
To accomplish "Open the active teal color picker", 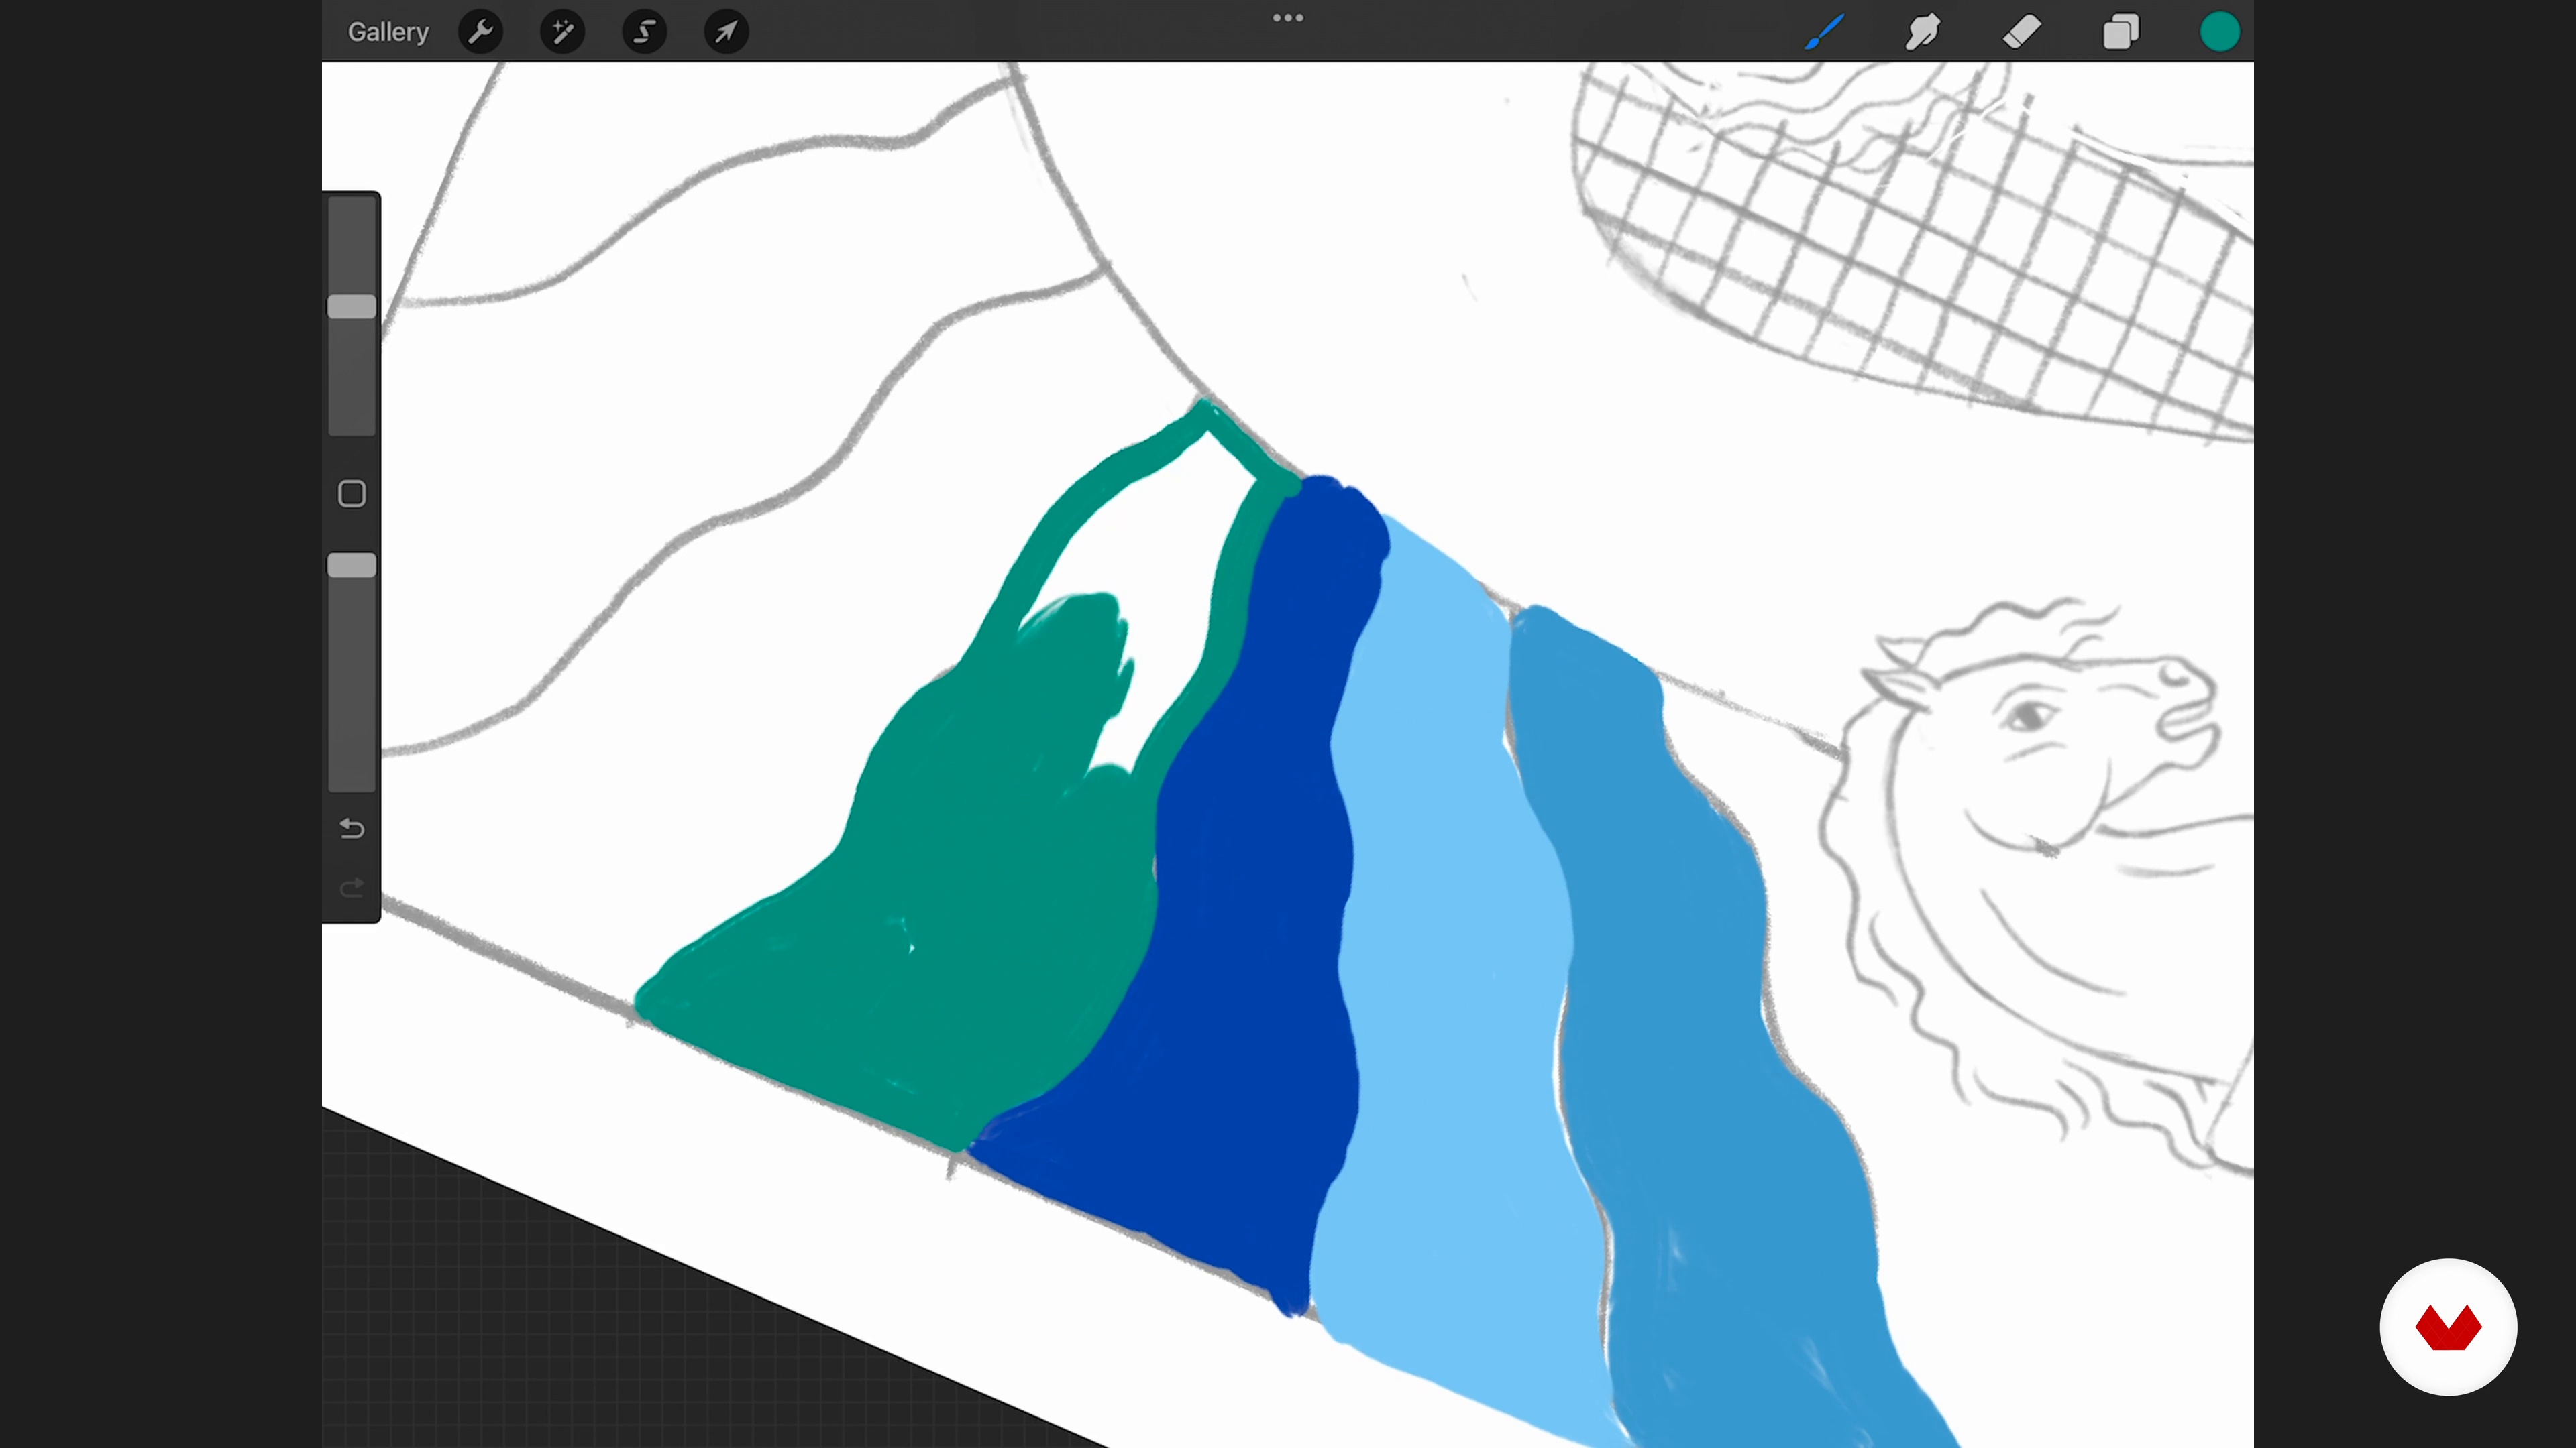I will click(x=2220, y=32).
